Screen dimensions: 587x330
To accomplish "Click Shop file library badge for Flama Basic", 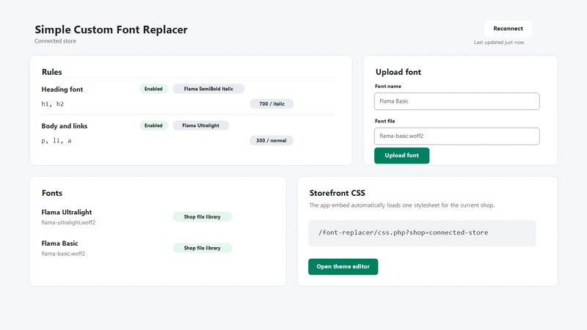I will 203,248.
